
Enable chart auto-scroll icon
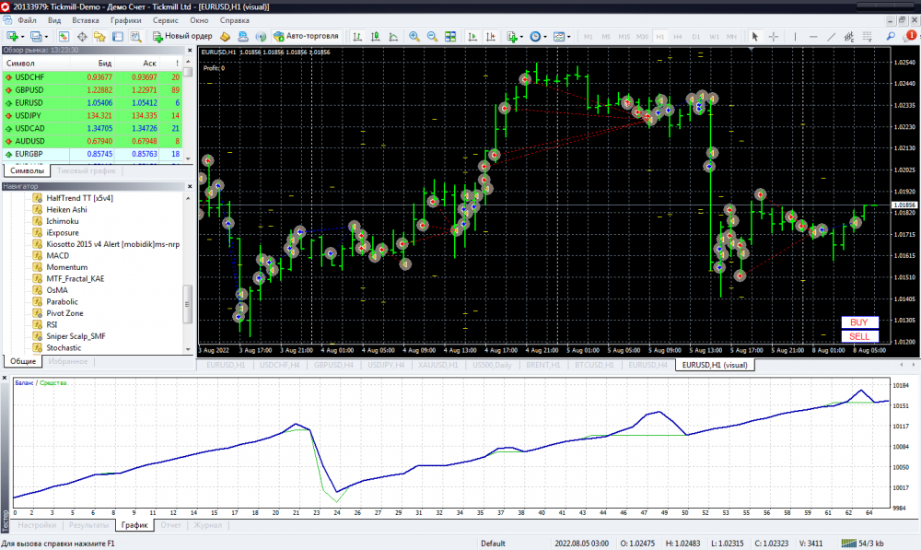point(472,37)
